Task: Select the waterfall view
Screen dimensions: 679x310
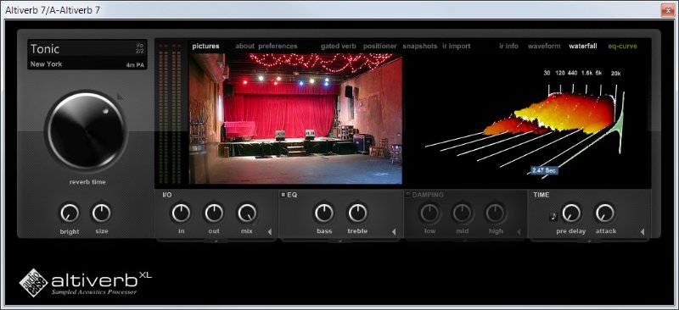Action: click(x=583, y=47)
